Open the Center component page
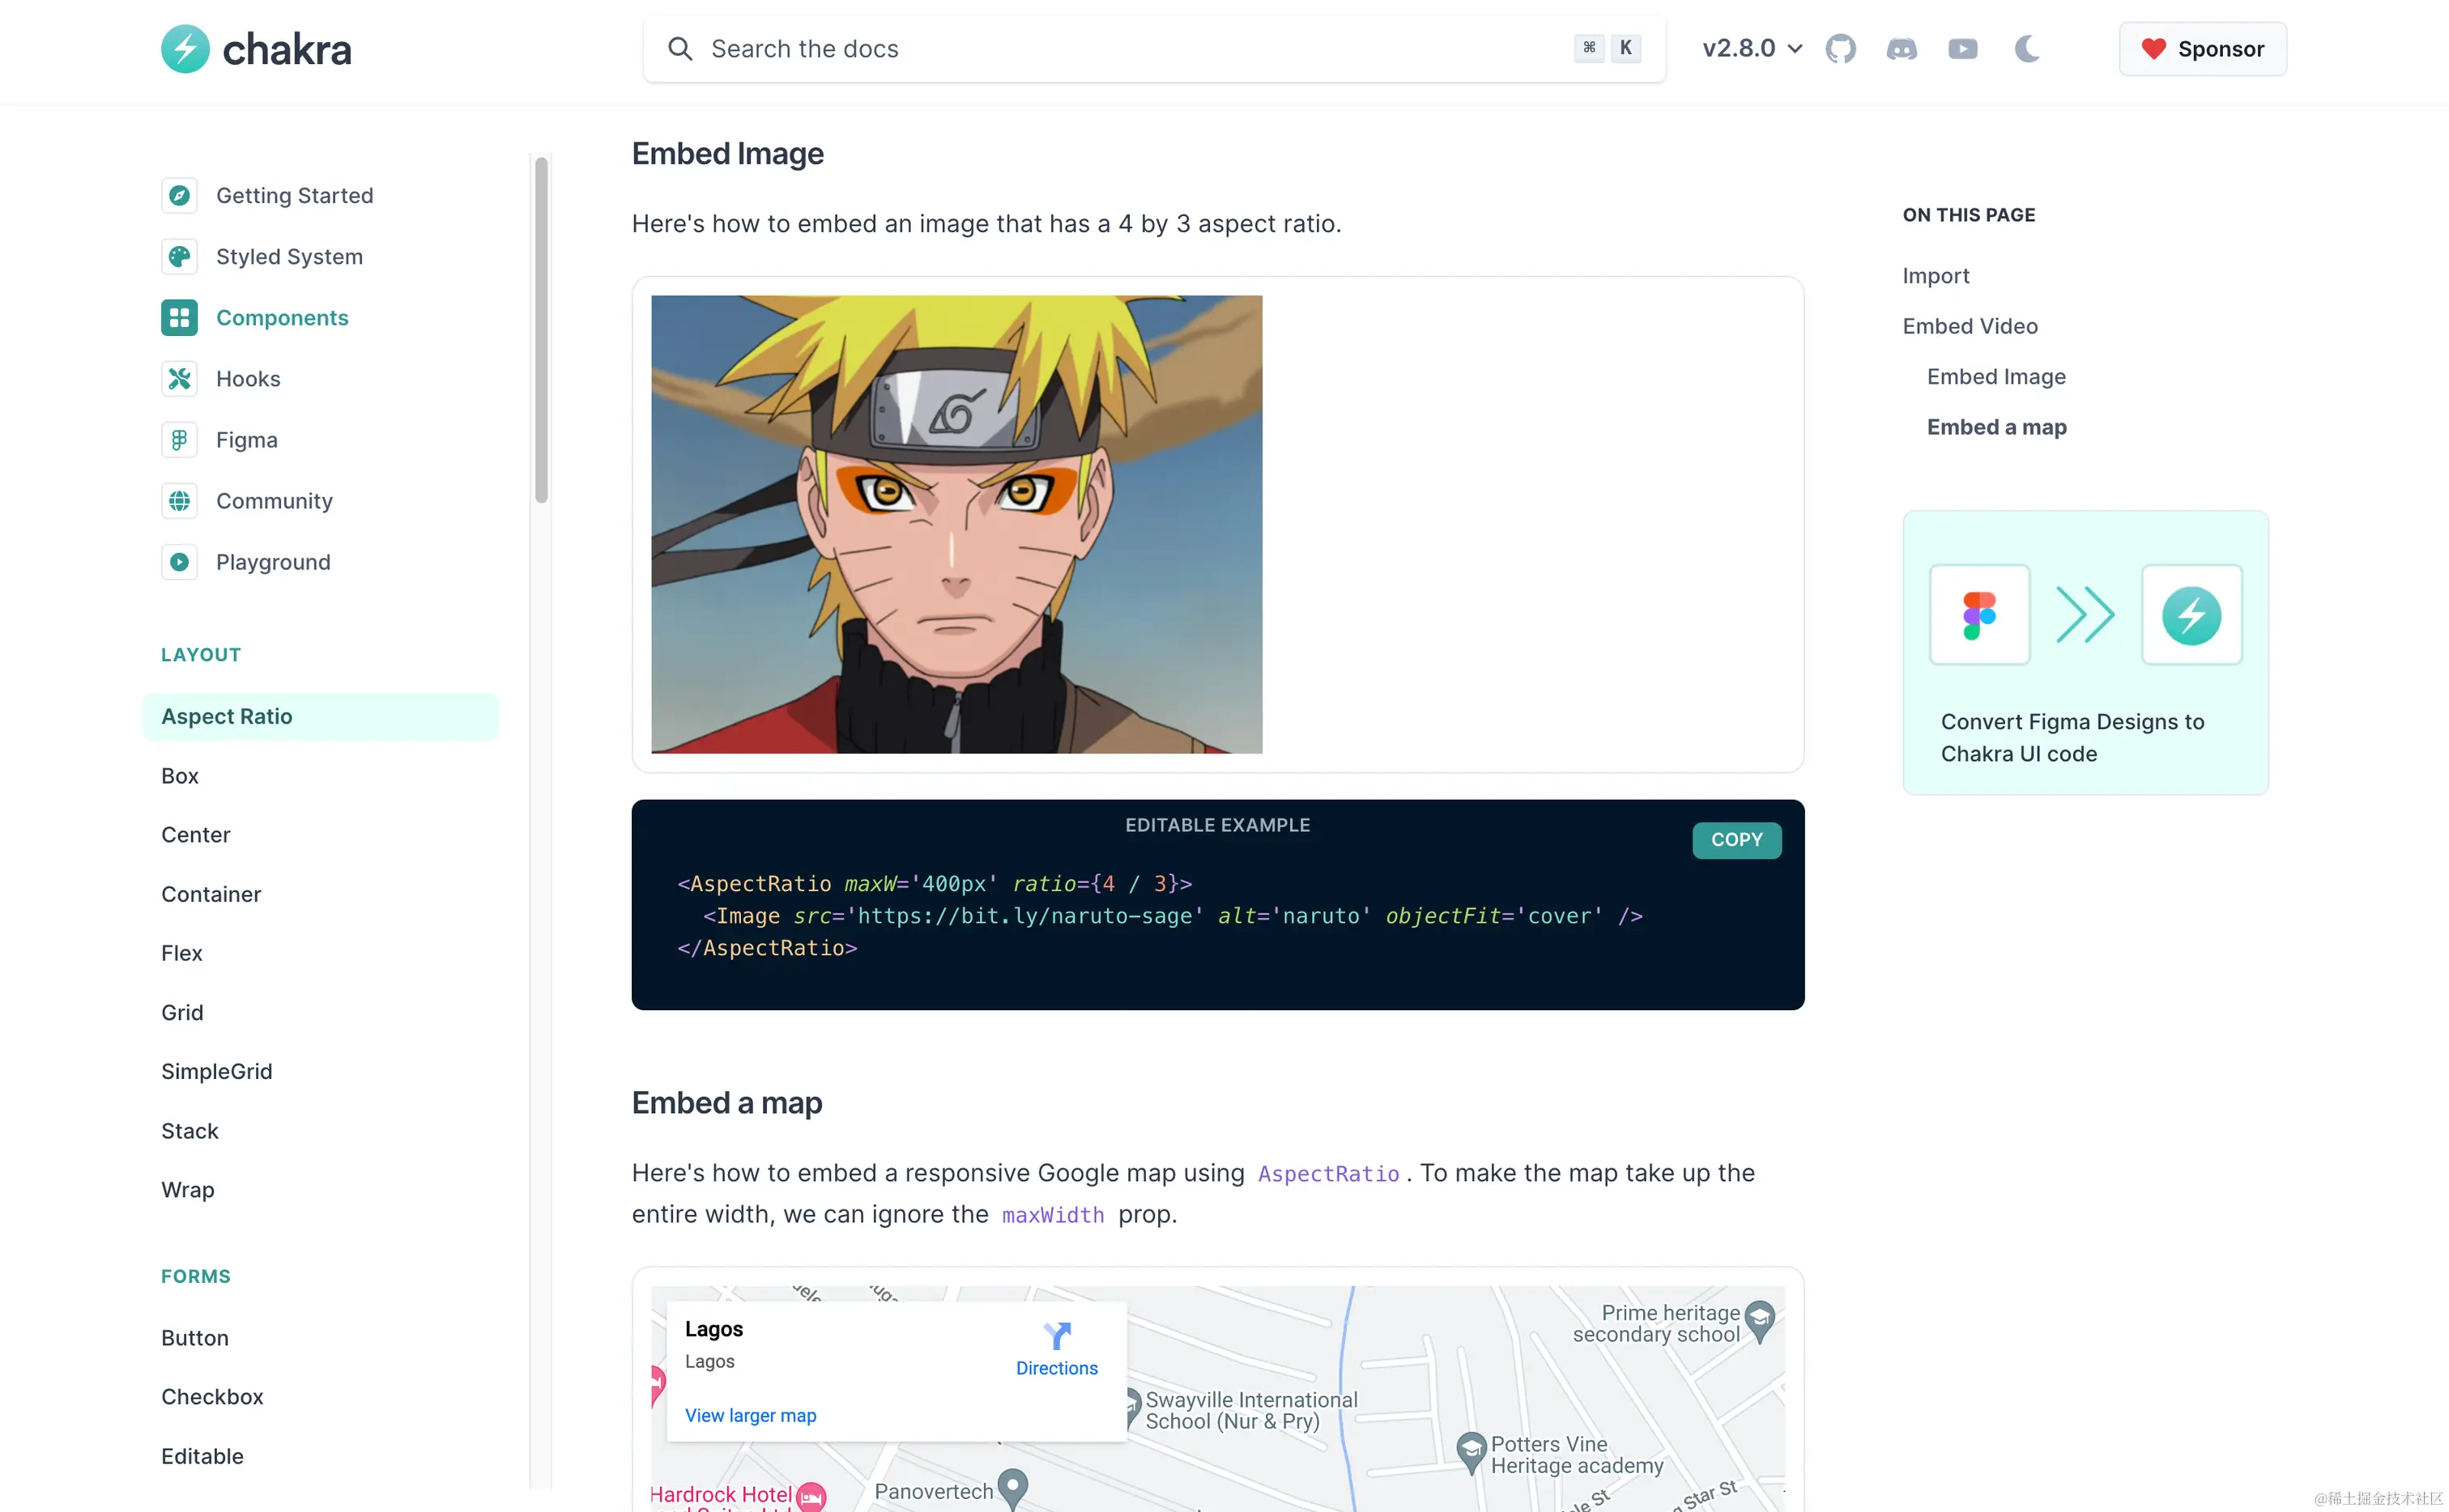The height and width of the screenshot is (1512, 2449). pos(196,835)
